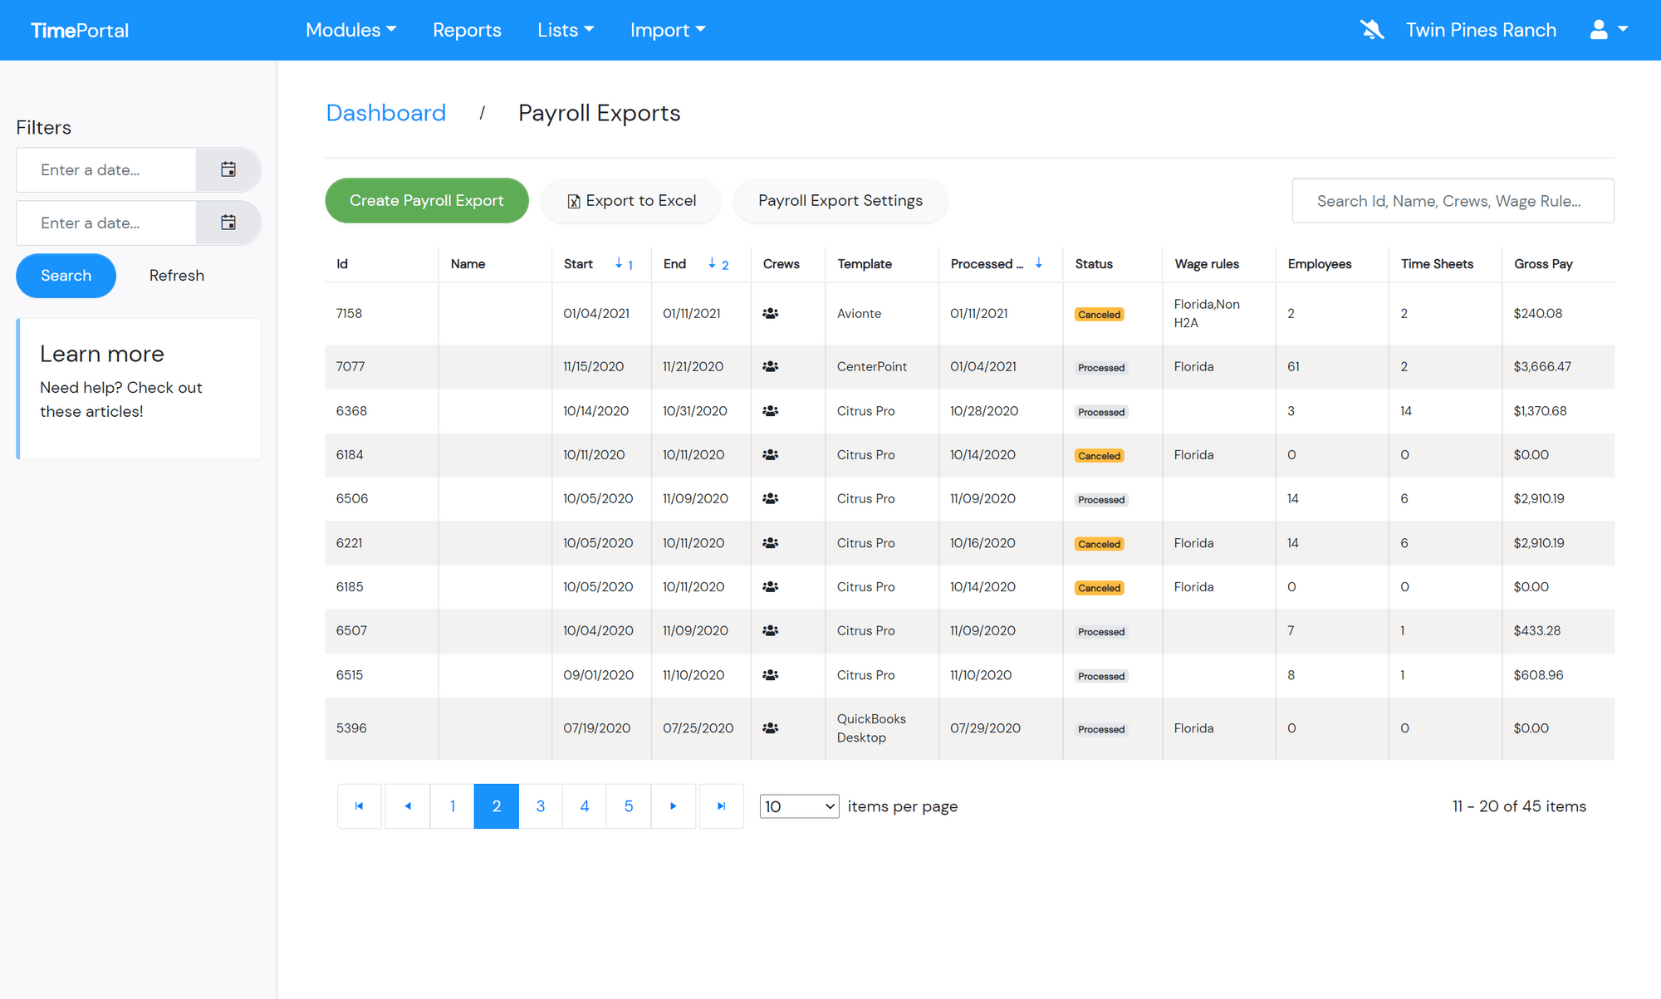1661x999 pixels.
Task: Toggle sorting on the Processed column arrow
Action: coord(1039,263)
